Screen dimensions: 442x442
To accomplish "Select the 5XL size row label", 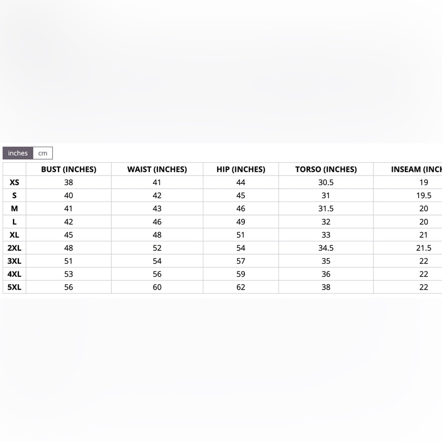I will point(15,287).
